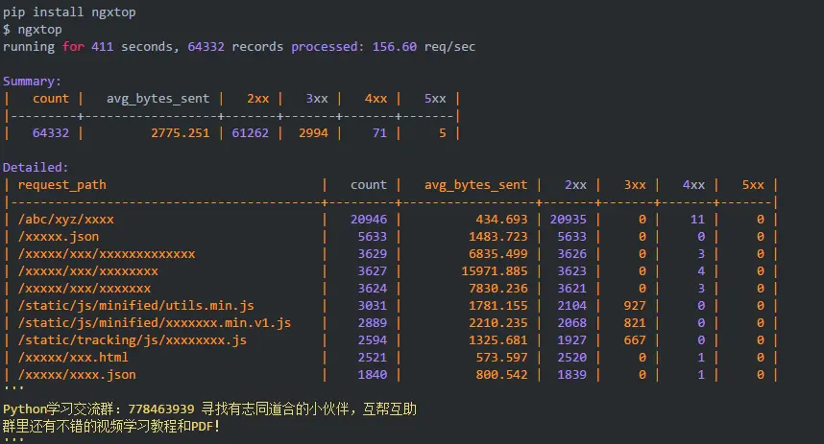Click summary 3xx value '2994'
The height and width of the screenshot is (444, 824).
[314, 133]
